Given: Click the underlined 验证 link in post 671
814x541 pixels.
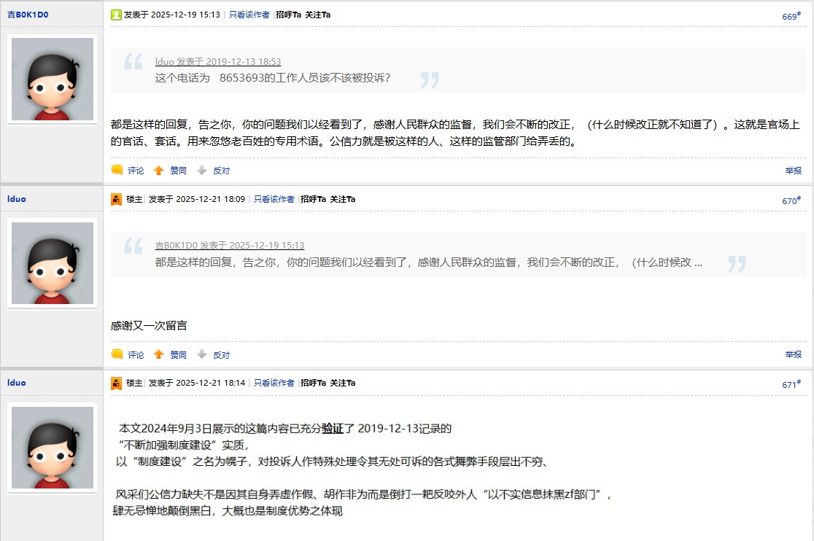Looking at the screenshot, I should [x=333, y=429].
